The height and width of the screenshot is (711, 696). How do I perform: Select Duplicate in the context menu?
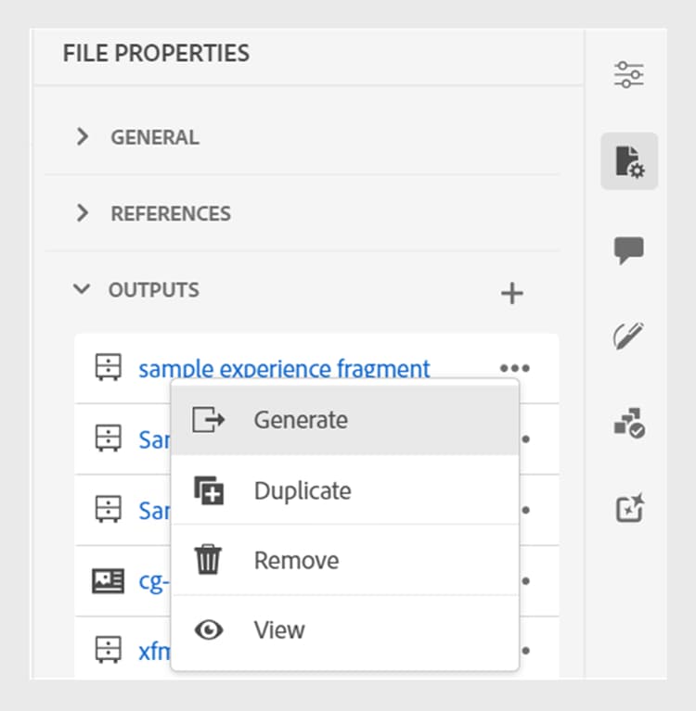pos(303,490)
